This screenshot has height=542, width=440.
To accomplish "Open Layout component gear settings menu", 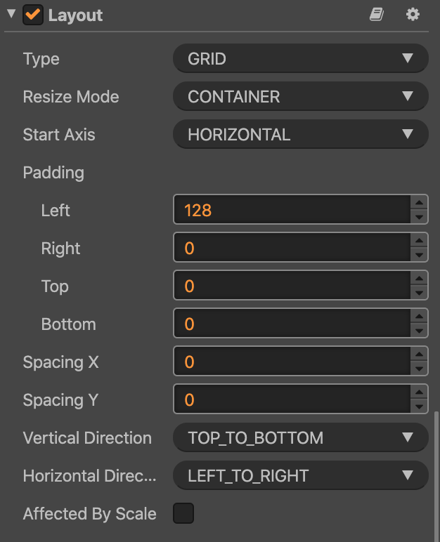I will (413, 15).
